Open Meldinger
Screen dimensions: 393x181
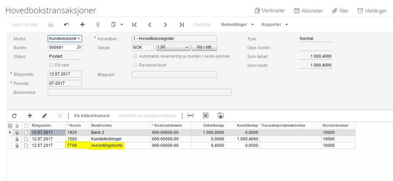[372, 11]
